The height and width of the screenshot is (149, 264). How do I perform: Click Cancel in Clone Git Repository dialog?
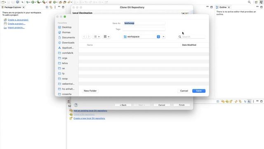point(162,105)
